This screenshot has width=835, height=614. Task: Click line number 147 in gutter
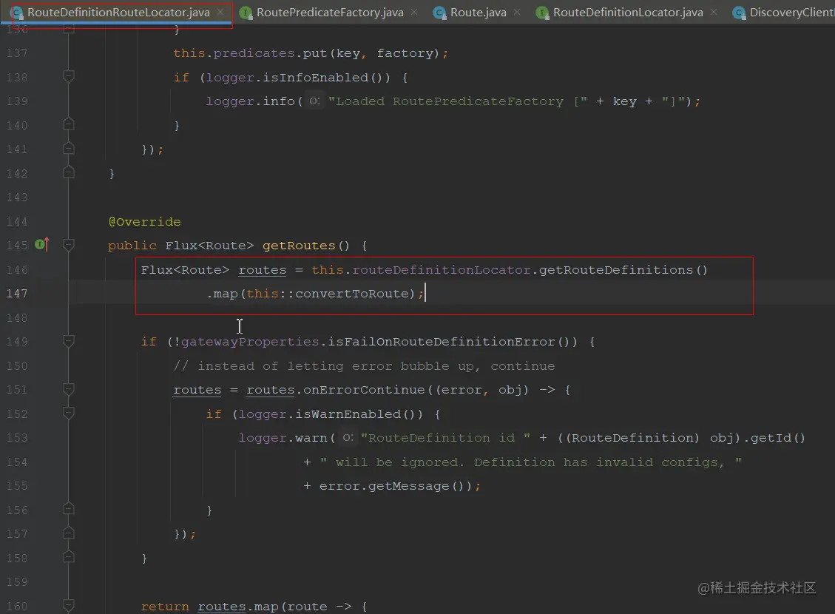17,294
